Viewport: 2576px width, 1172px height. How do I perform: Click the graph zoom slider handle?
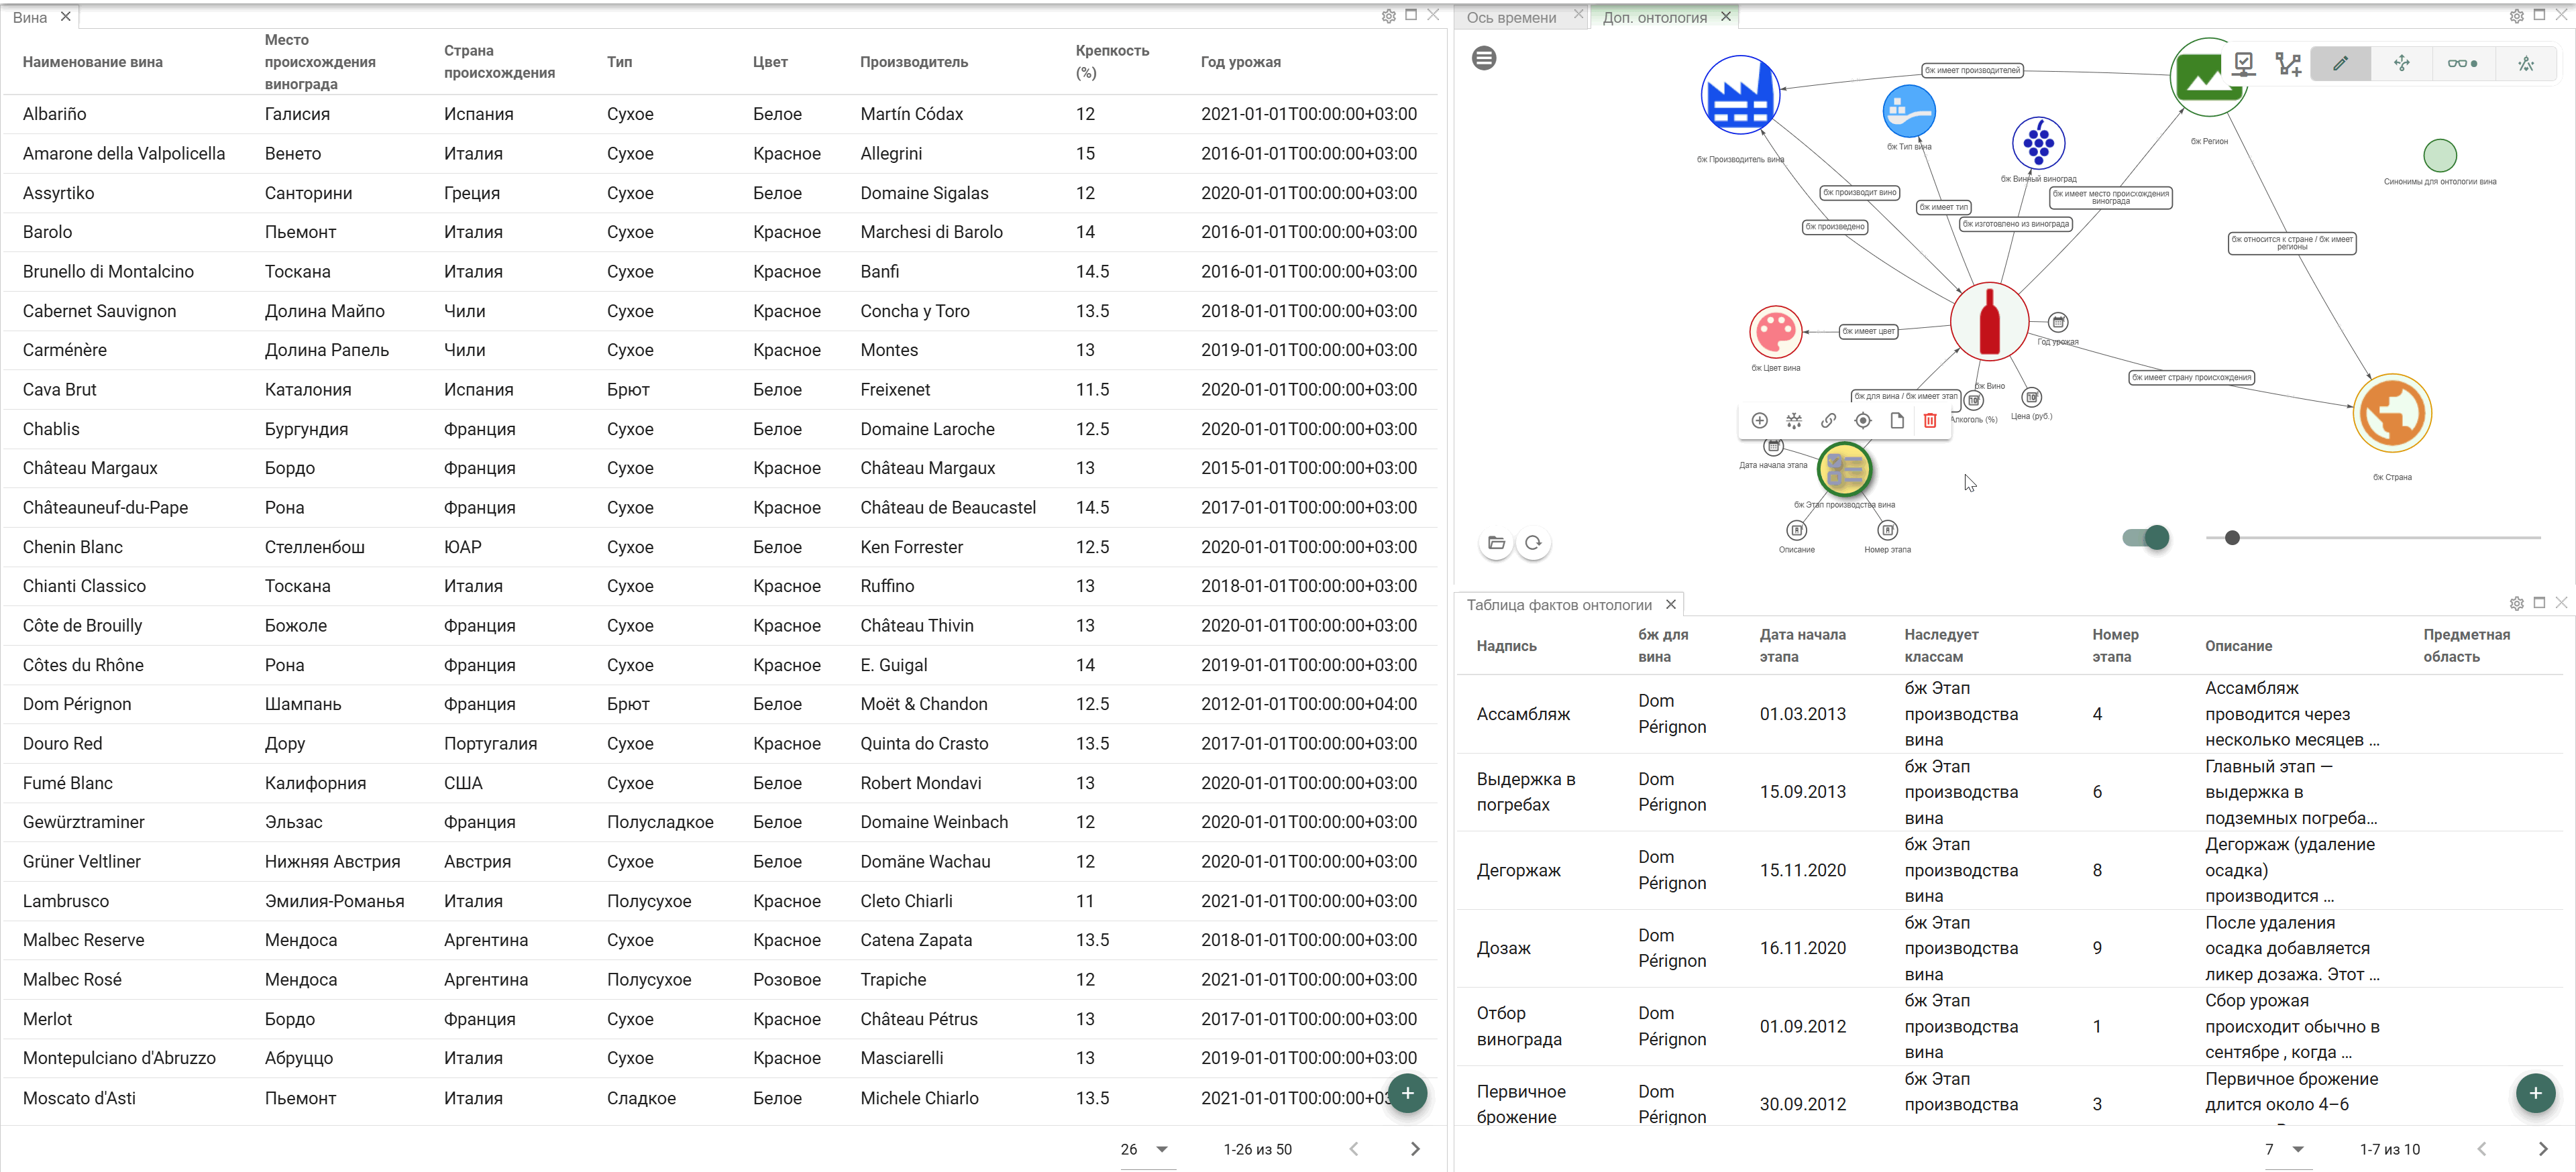(2232, 538)
